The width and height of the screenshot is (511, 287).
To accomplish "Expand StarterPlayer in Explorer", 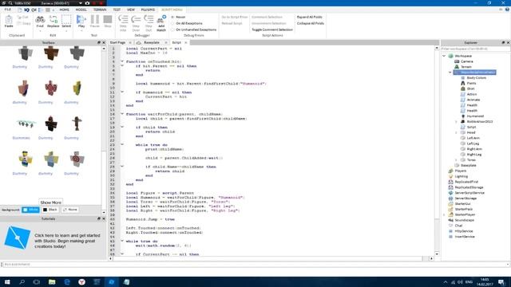I will pos(444,214).
